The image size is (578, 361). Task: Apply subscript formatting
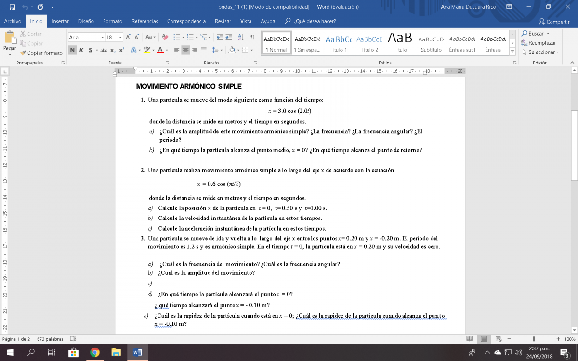pos(113,50)
